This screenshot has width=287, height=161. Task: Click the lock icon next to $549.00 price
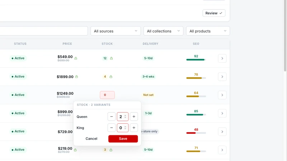pos(76,58)
